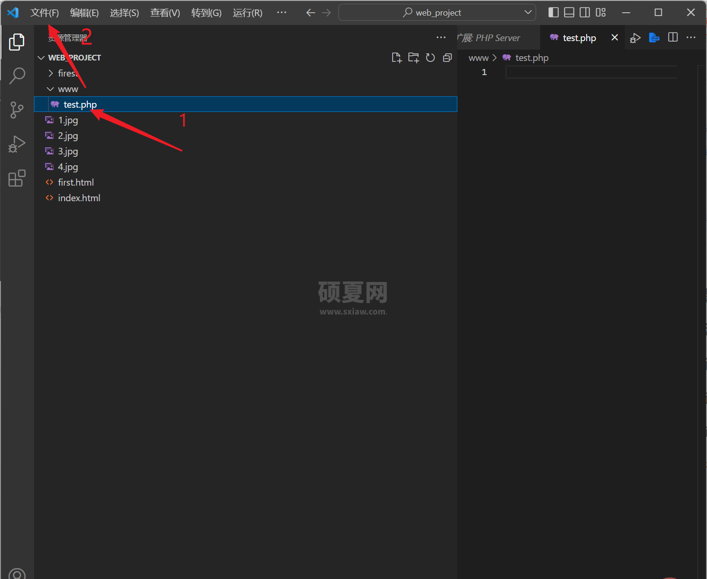
Task: Open the Accounts icon at bottom
Action: pos(17,573)
